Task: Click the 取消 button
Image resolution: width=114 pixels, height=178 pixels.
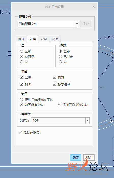Action: pyautogui.click(x=89, y=157)
